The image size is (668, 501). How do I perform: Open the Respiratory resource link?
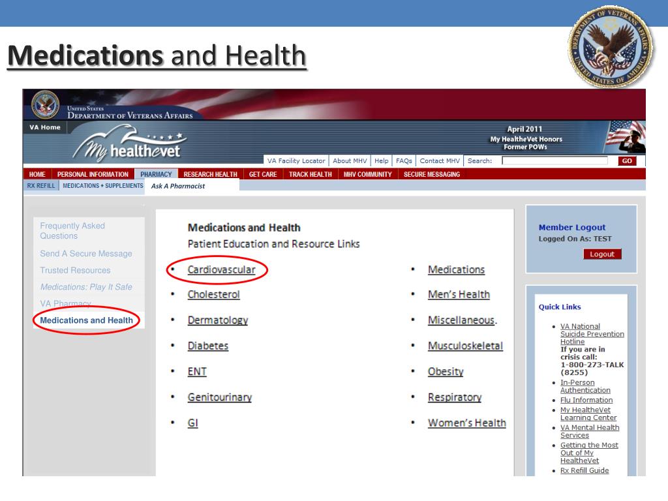[x=455, y=397]
